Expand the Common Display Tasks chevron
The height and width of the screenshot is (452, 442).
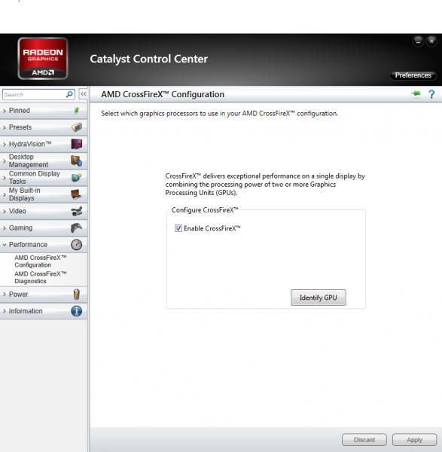click(5, 178)
